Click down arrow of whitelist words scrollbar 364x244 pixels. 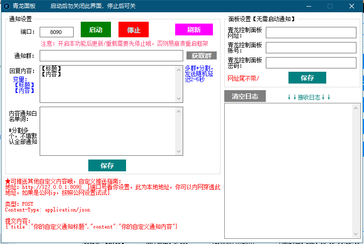(178, 151)
